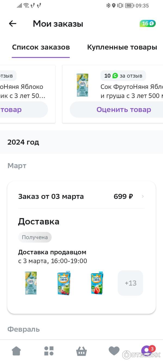The height and width of the screenshot is (362, 163).
Task: Tap the juice image in review card
Action: tap(82, 85)
